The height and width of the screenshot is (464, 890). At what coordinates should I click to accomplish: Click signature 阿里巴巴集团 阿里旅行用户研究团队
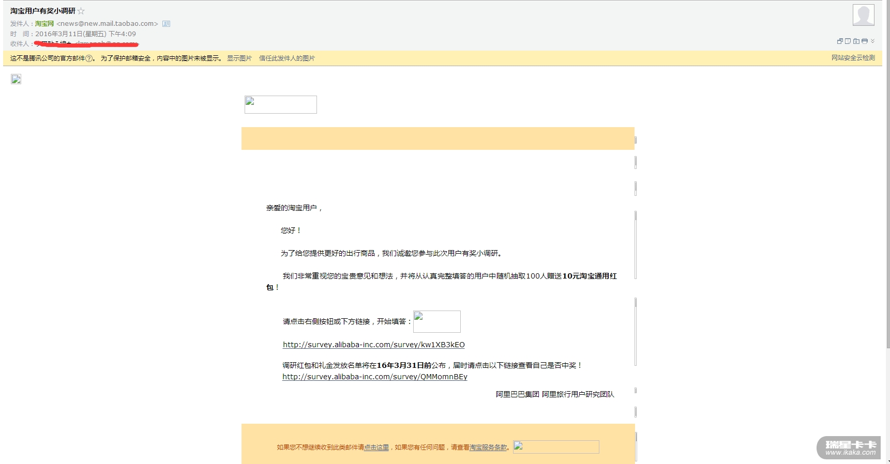point(555,394)
